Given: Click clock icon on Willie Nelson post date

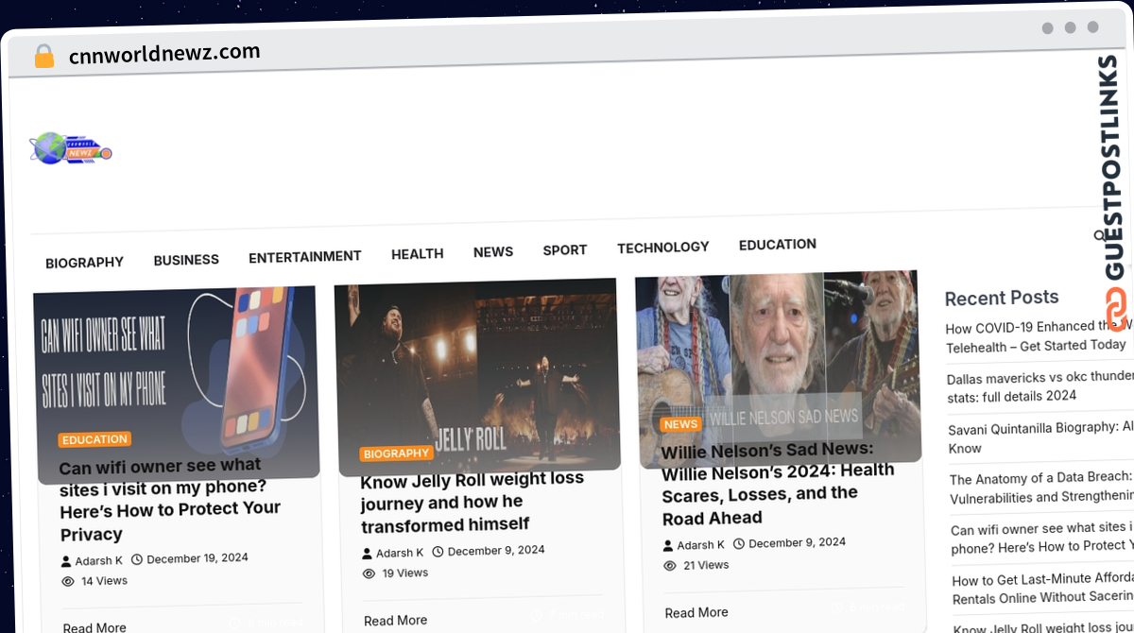Looking at the screenshot, I should pos(739,543).
